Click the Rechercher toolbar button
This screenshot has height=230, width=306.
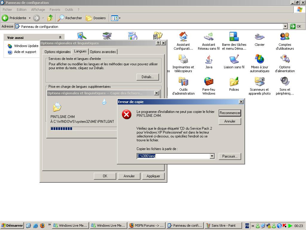pyautogui.click(x=70, y=18)
